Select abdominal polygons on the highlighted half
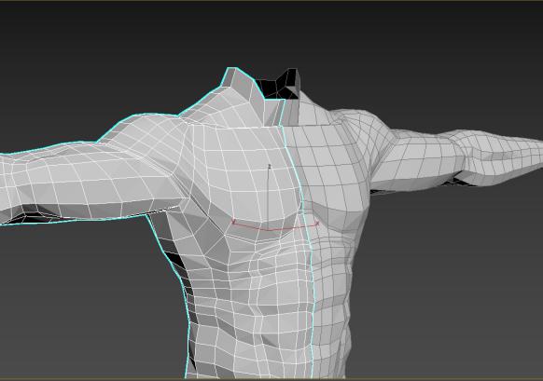The image size is (543, 381). coord(253,311)
